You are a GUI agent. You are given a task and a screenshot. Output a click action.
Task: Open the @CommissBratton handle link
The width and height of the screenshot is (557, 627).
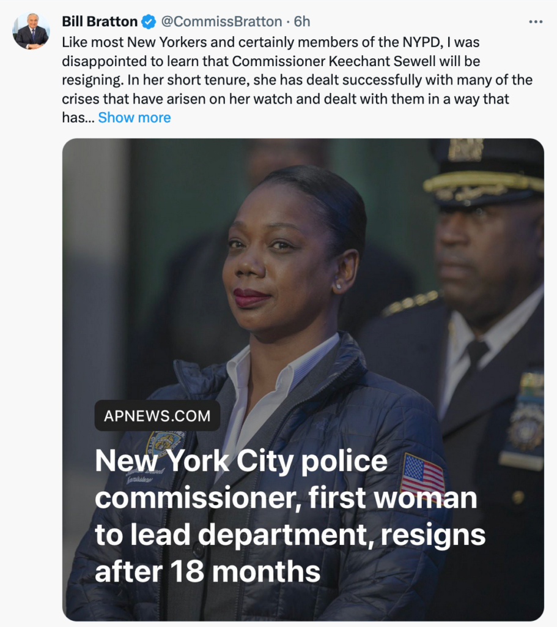pos(221,21)
